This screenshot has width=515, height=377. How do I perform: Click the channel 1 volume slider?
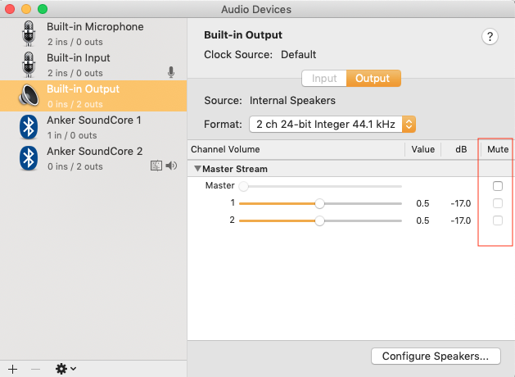point(319,203)
